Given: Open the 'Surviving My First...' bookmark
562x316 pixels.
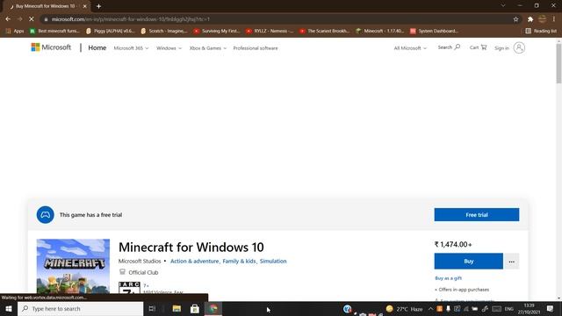Looking at the screenshot, I should [x=217, y=31].
